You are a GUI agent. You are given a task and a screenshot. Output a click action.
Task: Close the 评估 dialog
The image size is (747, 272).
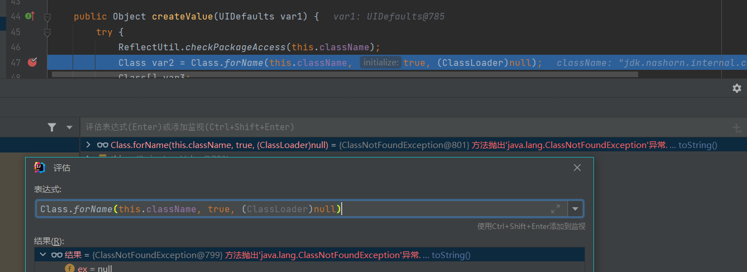(x=577, y=168)
